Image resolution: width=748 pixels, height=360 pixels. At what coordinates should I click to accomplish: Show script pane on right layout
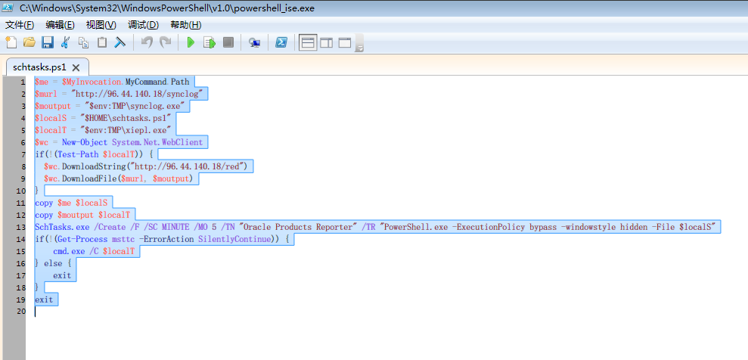click(326, 42)
